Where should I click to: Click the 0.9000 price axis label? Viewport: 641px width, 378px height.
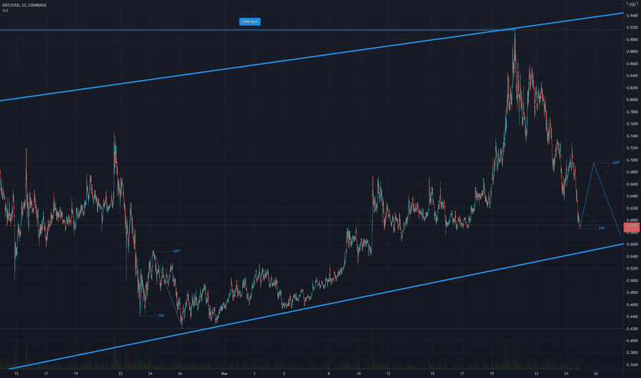point(632,40)
